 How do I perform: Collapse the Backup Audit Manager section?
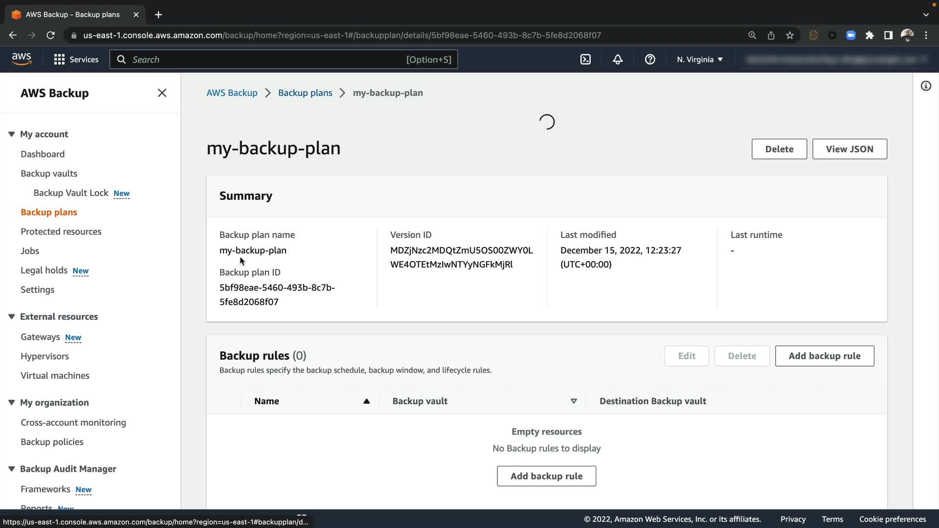coord(12,469)
